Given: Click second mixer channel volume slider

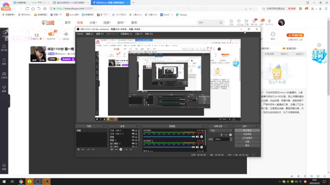Looking at the screenshot, I should point(169,147).
